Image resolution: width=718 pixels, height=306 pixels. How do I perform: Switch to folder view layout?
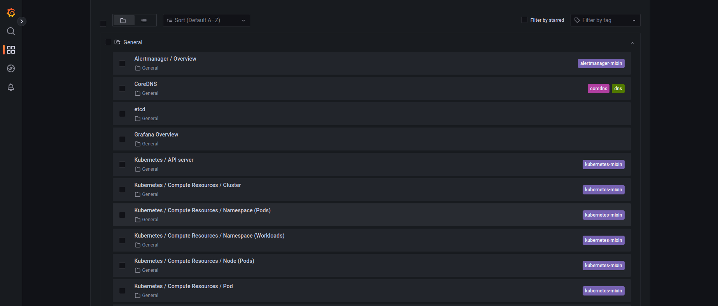click(123, 20)
